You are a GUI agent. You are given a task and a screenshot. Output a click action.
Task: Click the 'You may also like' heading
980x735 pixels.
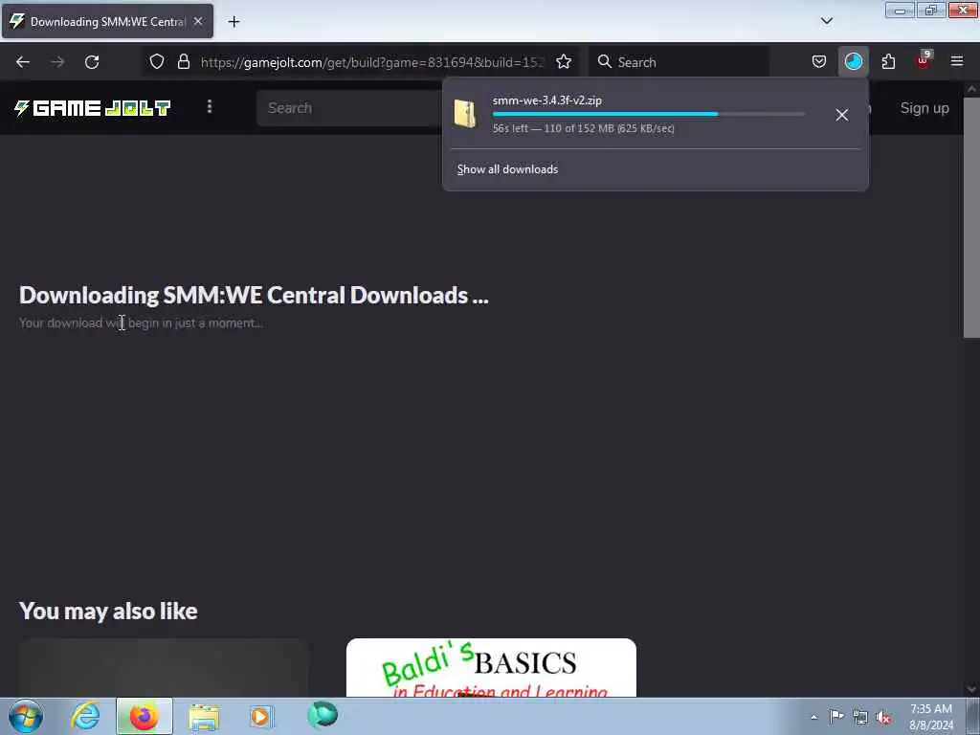pyautogui.click(x=108, y=611)
